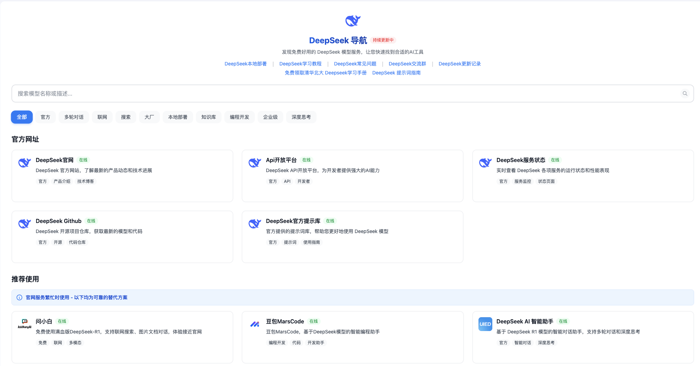Click the DeepSeek 导航 page title
The image size is (700, 366).
click(x=338, y=41)
